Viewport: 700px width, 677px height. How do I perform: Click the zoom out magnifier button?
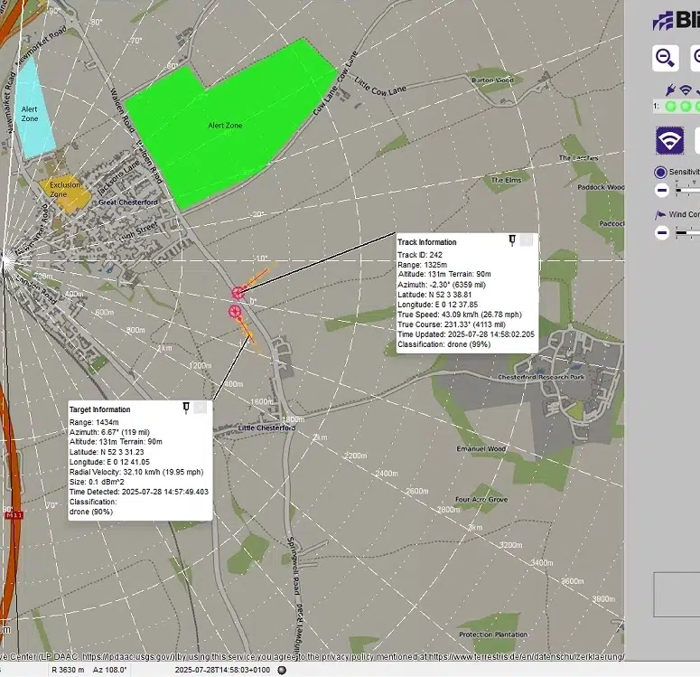tap(666, 58)
